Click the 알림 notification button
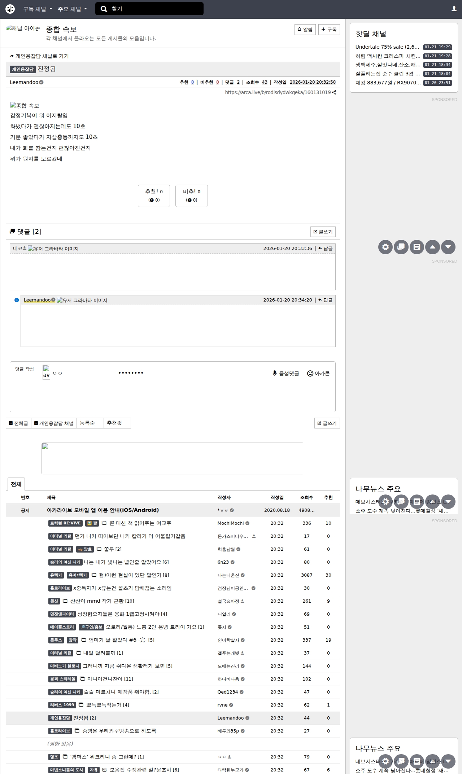The image size is (462, 774). coord(305,30)
